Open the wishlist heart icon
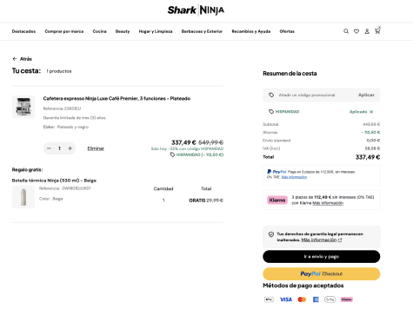The width and height of the screenshot is (413, 322). pyautogui.click(x=356, y=31)
